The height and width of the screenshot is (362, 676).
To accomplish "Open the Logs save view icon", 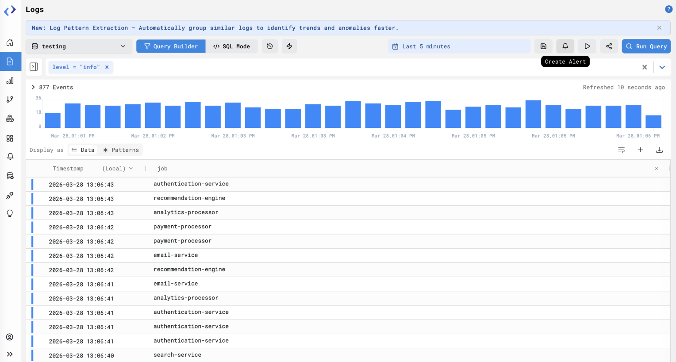I will (x=543, y=46).
